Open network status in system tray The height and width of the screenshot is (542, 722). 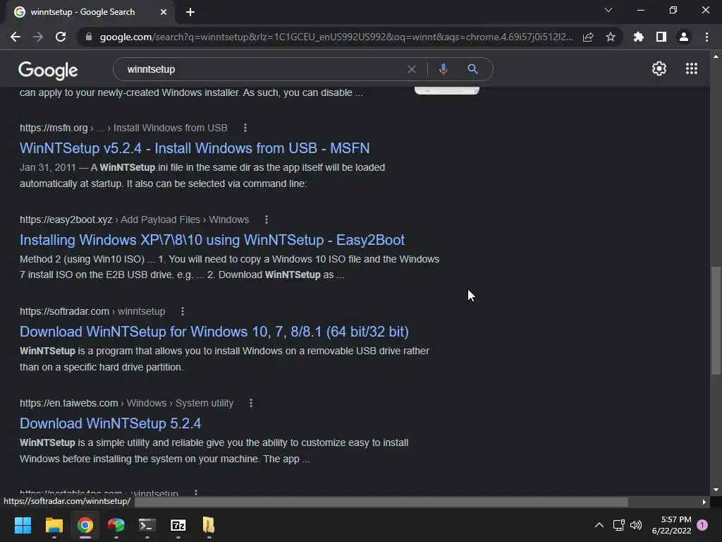618,525
